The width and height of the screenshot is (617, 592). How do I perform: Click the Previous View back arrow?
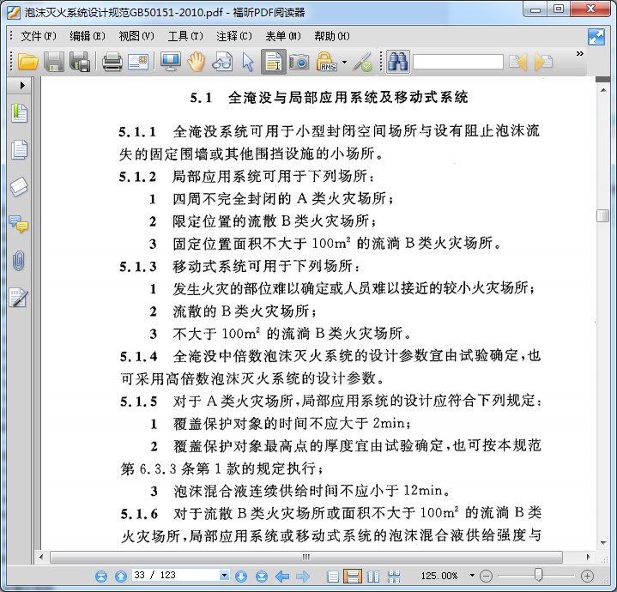[x=282, y=577]
